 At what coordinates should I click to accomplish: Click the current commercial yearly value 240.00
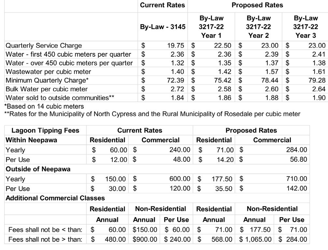pos(180,150)
